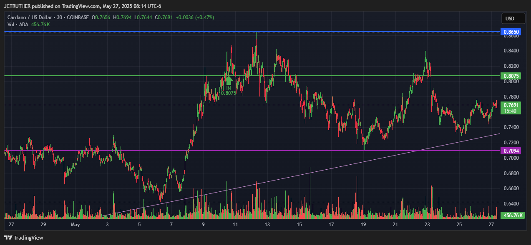Click the 456.76K value beside Vol ADA
Viewport: 531px width, 245px height.
[40, 25]
